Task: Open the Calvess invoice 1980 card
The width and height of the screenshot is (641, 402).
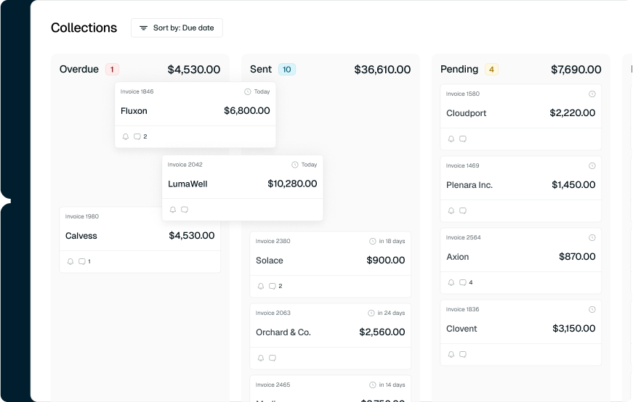Action: point(140,236)
